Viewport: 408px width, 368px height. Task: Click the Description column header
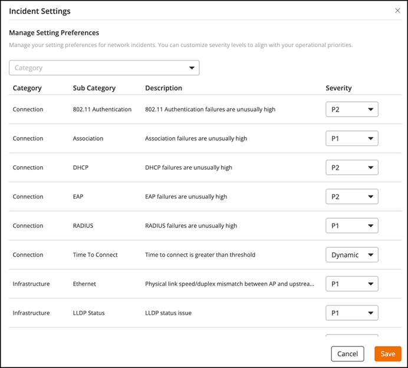(163, 88)
